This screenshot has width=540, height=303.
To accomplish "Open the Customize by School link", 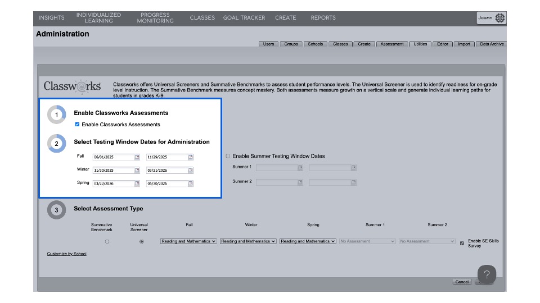I will coord(66,254).
